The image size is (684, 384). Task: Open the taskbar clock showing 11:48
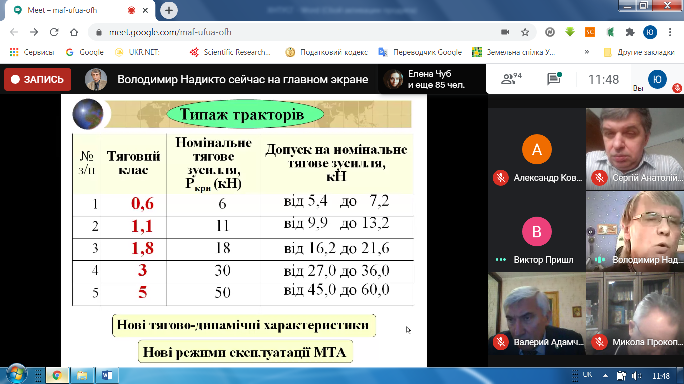661,376
